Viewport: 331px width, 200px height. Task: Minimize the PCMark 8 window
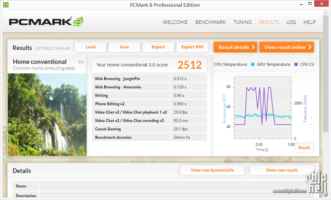tap(301, 4)
